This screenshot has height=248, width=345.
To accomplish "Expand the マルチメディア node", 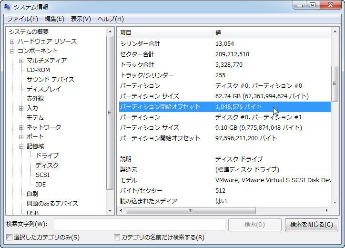I will pos(21,61).
